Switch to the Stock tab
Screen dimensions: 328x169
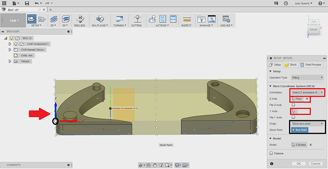tap(291, 65)
